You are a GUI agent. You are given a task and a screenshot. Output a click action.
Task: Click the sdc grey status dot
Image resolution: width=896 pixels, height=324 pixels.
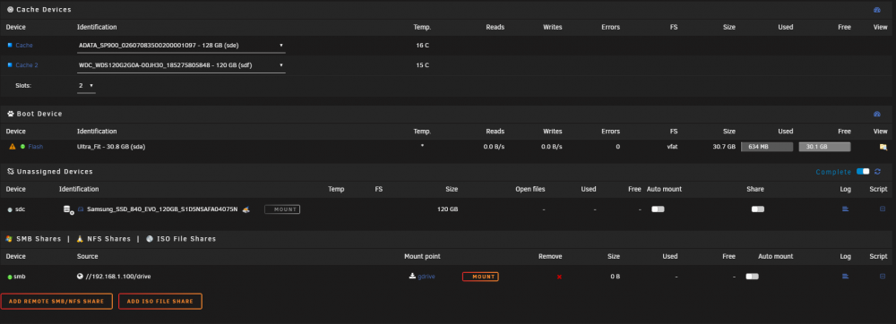click(10, 210)
